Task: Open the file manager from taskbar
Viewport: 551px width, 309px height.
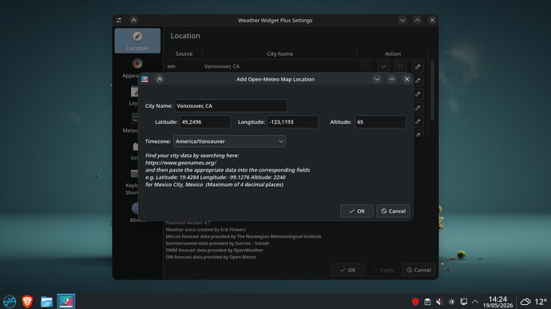Action: click(46, 302)
